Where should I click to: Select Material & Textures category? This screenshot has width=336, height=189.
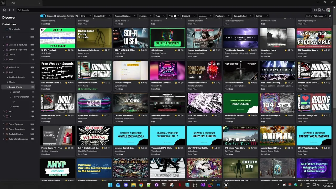(18, 45)
